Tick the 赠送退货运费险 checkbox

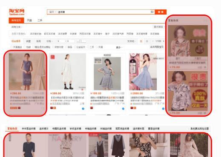(34, 47)
